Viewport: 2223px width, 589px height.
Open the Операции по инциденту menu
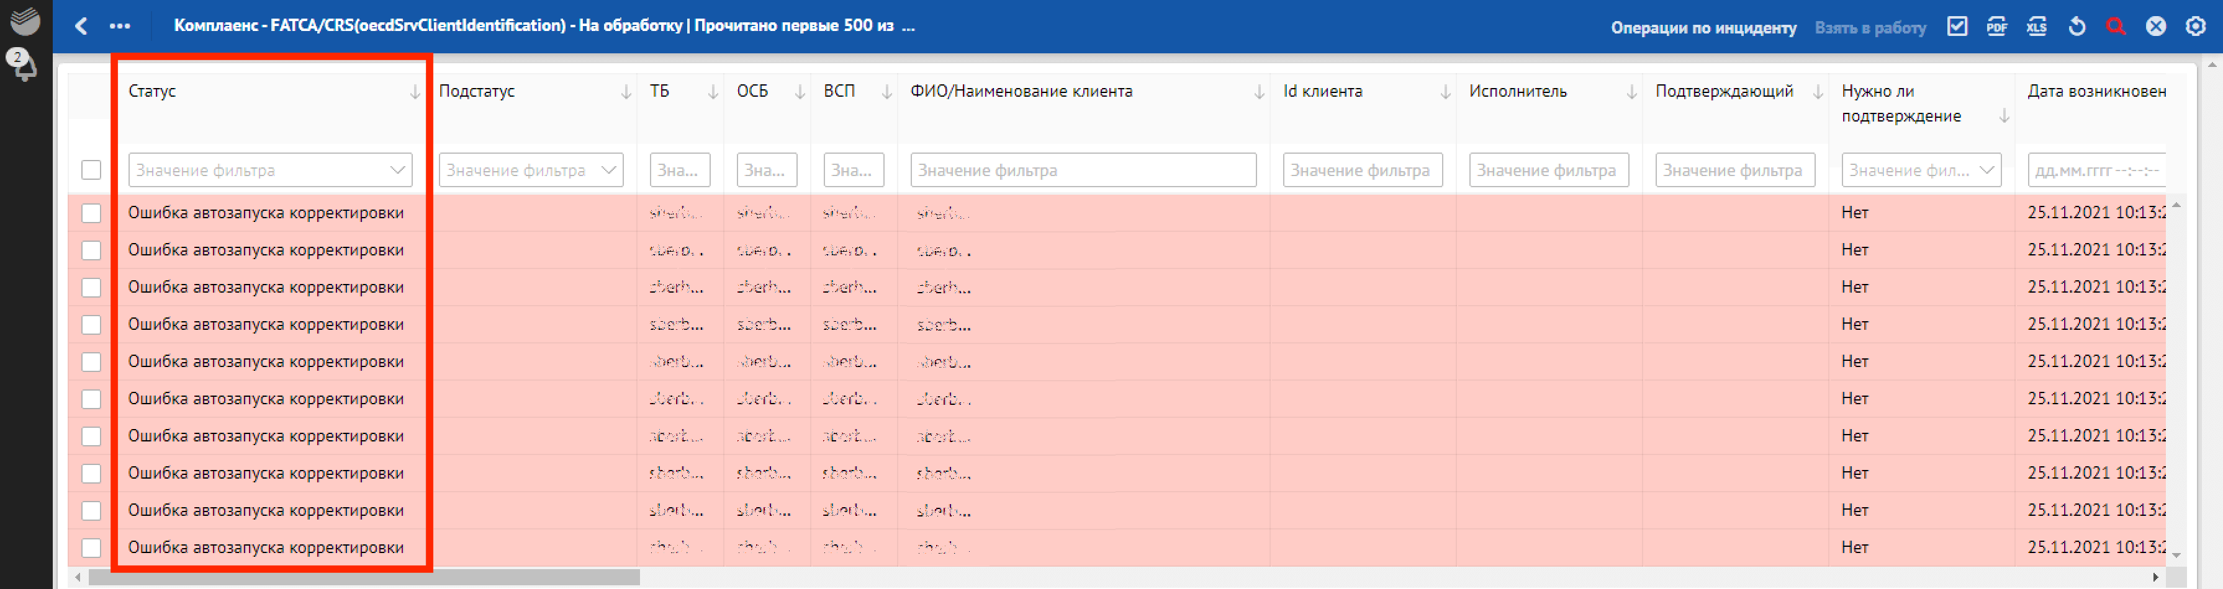coord(1703,28)
